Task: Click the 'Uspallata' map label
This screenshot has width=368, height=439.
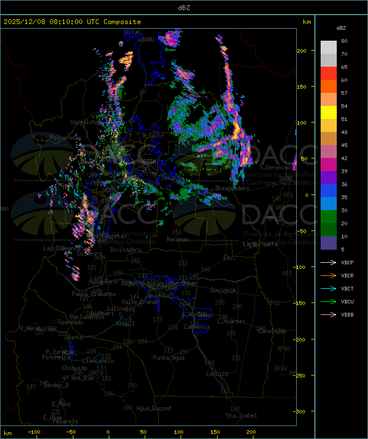Action: click(84, 122)
